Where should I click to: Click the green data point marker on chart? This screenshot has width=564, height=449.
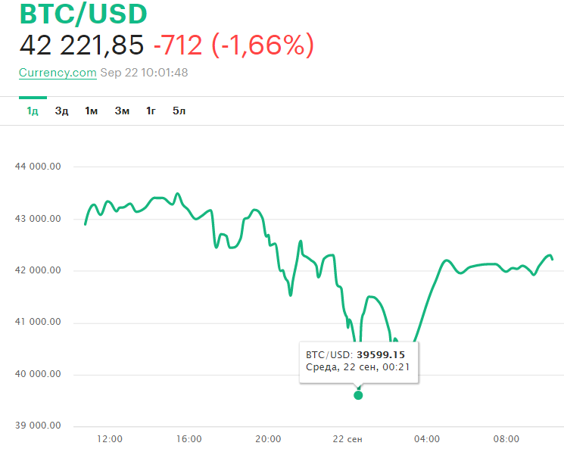(358, 394)
